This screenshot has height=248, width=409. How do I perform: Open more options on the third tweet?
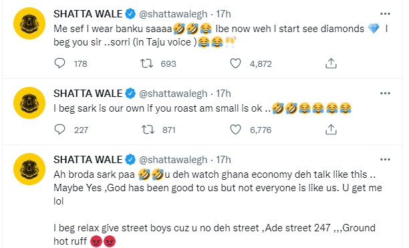click(385, 160)
